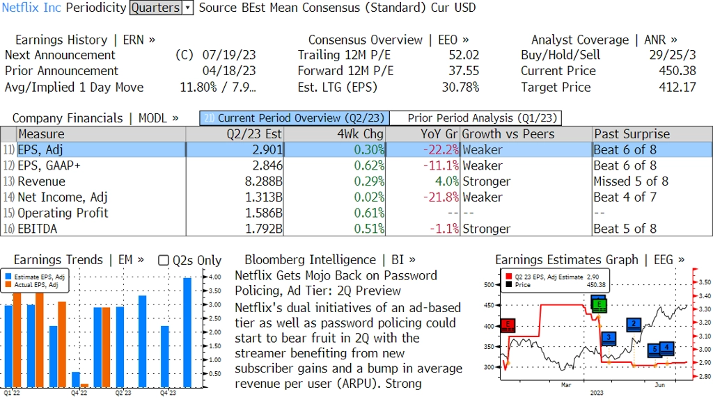Select blue marker 3 on estimates graph
Screen dimensions: 713x399
pyautogui.click(x=609, y=338)
